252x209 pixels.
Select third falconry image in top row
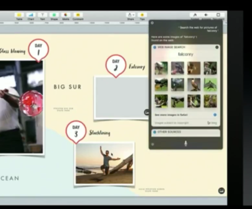click(194, 68)
